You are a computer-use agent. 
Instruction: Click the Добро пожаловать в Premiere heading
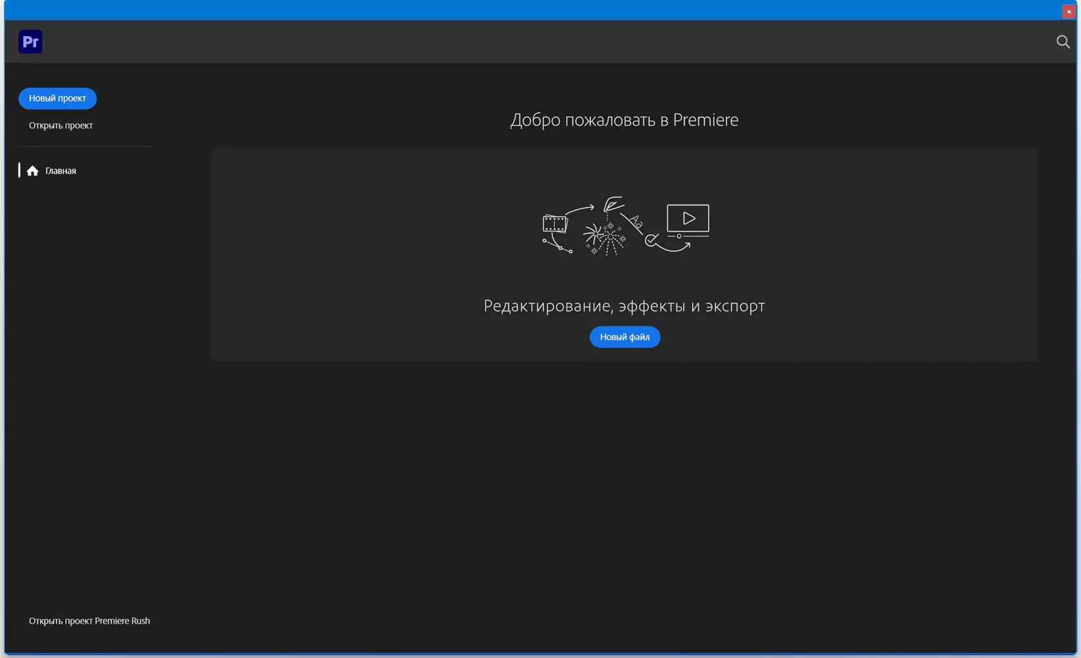[624, 120]
